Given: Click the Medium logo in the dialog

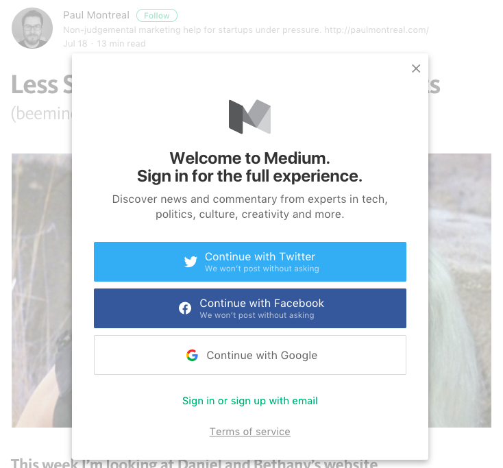Looking at the screenshot, I should pos(249,117).
